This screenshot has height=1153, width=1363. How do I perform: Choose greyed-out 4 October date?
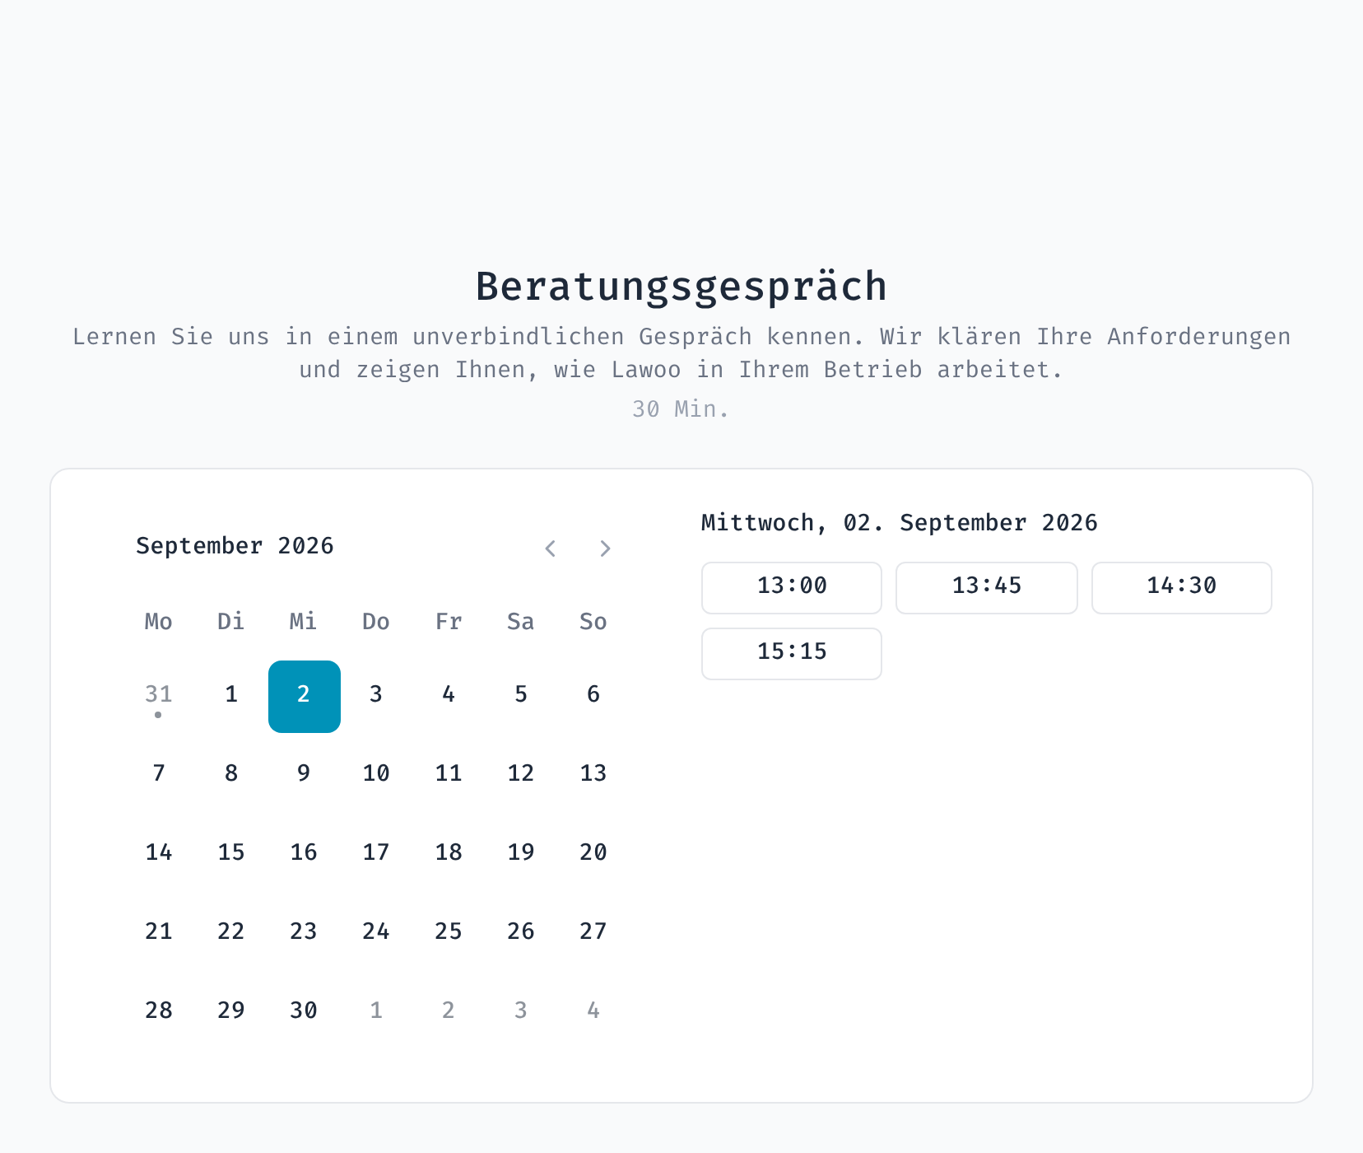593,1013
